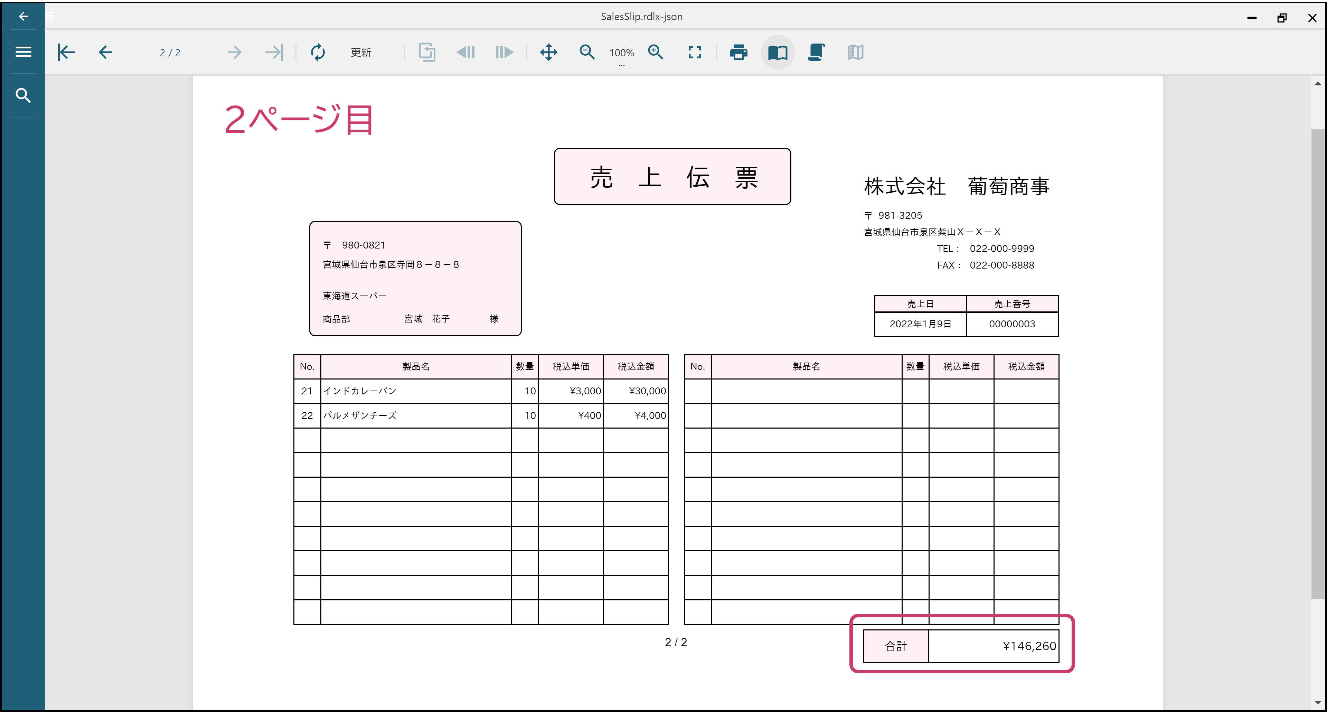Image resolution: width=1327 pixels, height=712 pixels.
Task: Click the row number 22 cell
Action: pos(307,415)
